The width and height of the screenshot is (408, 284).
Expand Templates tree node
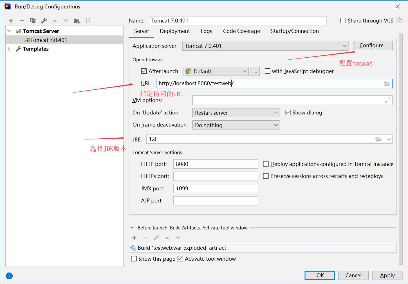click(9, 49)
